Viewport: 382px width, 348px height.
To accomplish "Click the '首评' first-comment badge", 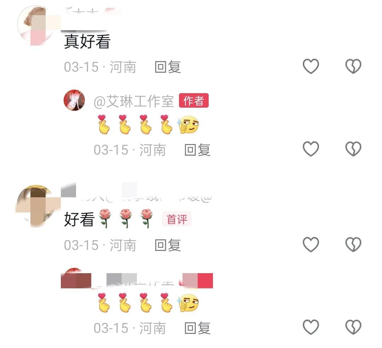I will [x=177, y=219].
